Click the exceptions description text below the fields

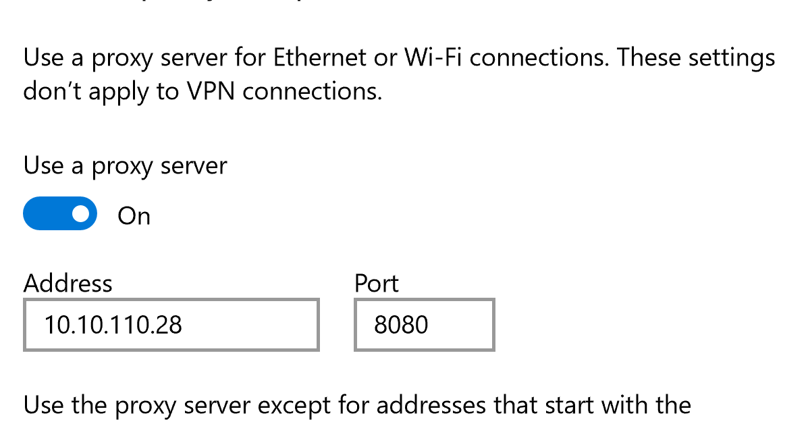click(356, 404)
